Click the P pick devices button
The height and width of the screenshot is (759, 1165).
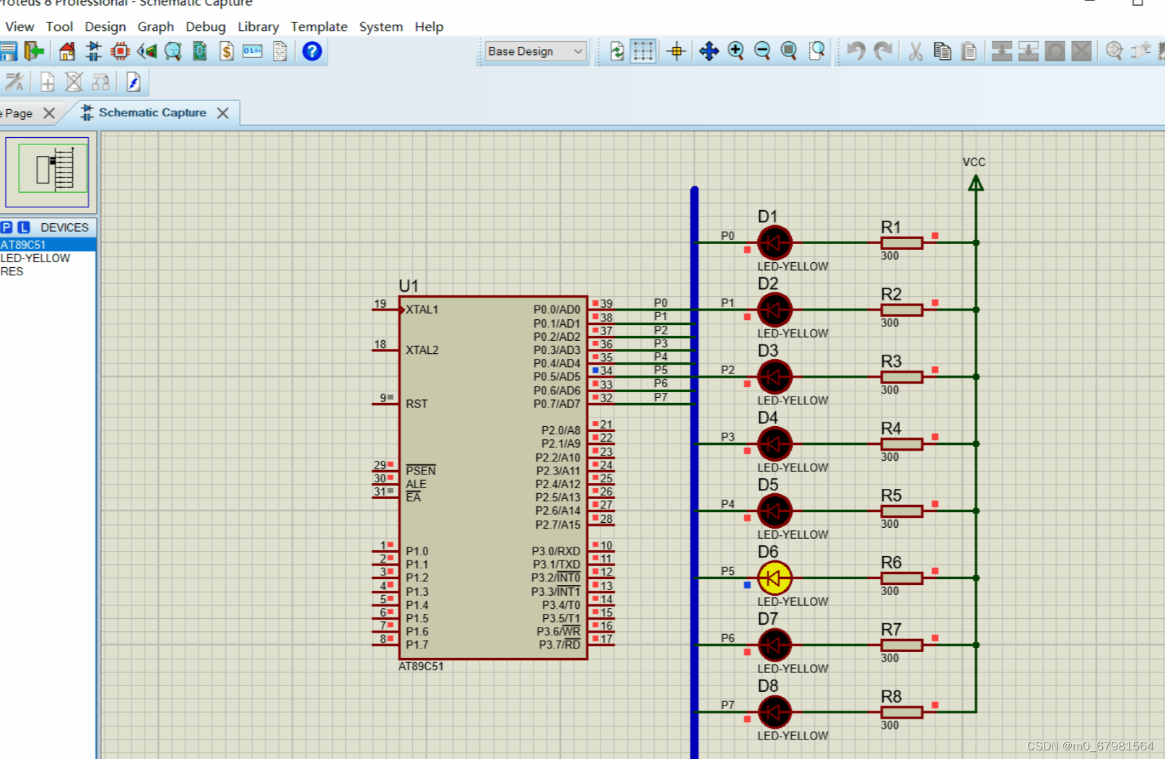click(6, 227)
